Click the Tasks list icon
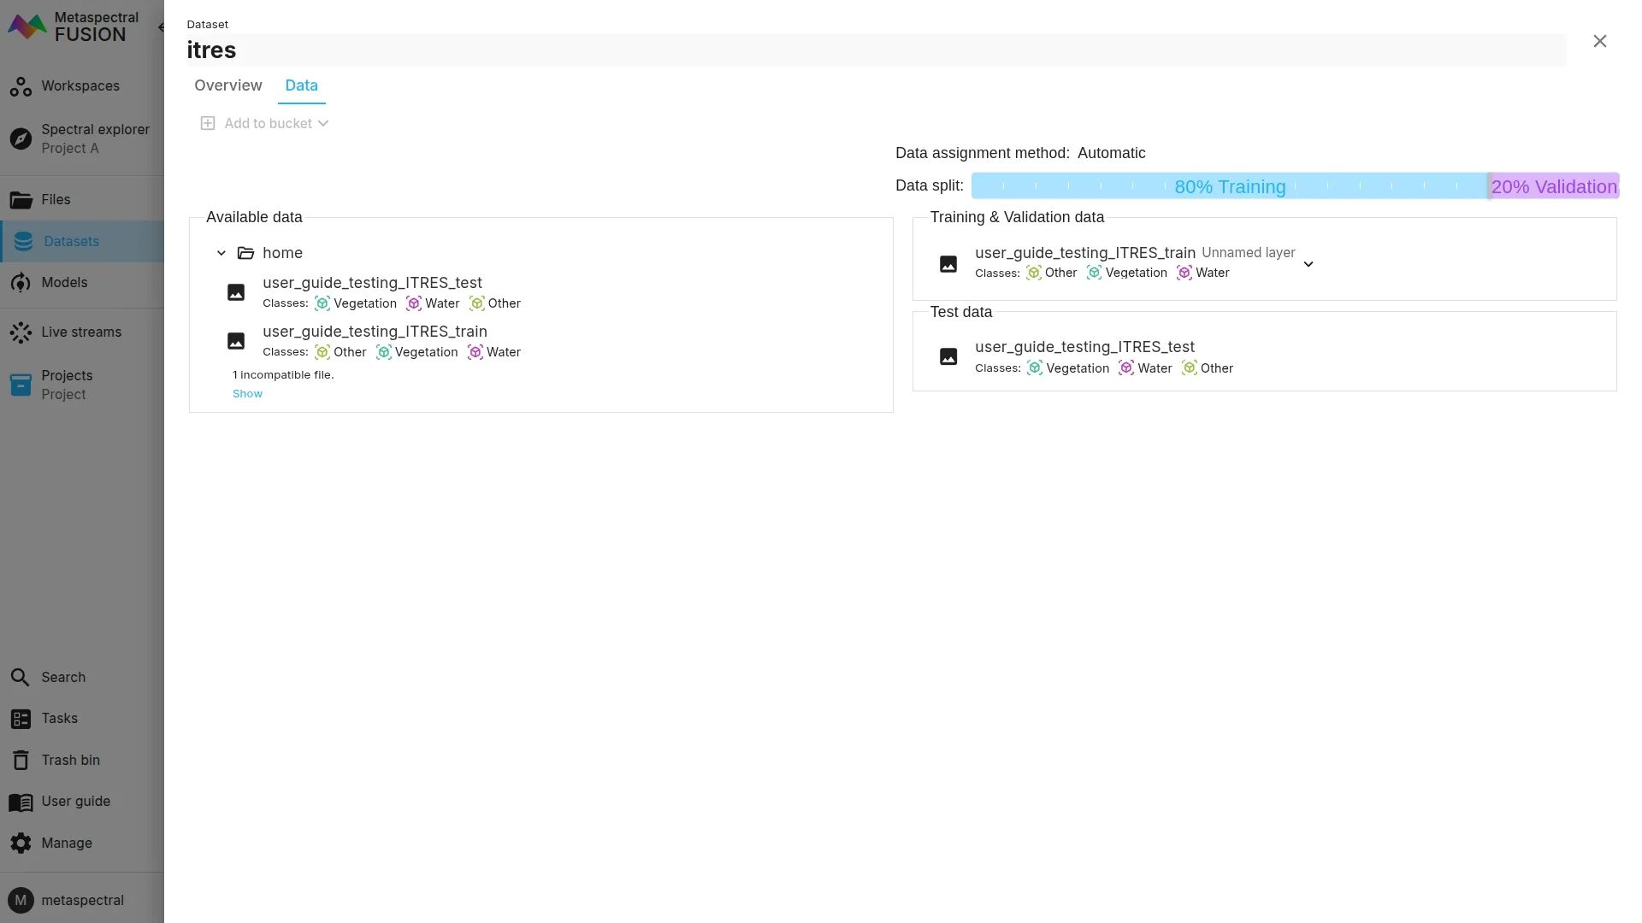The image size is (1642, 923). pos(21,719)
